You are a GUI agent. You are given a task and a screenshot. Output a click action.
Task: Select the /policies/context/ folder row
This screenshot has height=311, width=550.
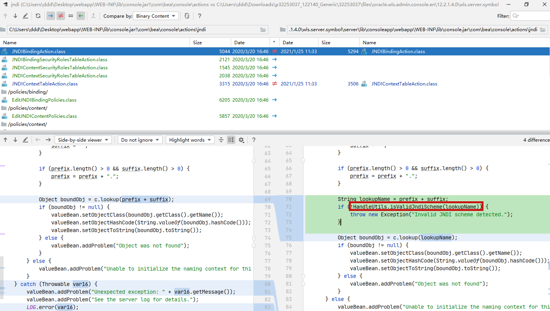(27, 124)
